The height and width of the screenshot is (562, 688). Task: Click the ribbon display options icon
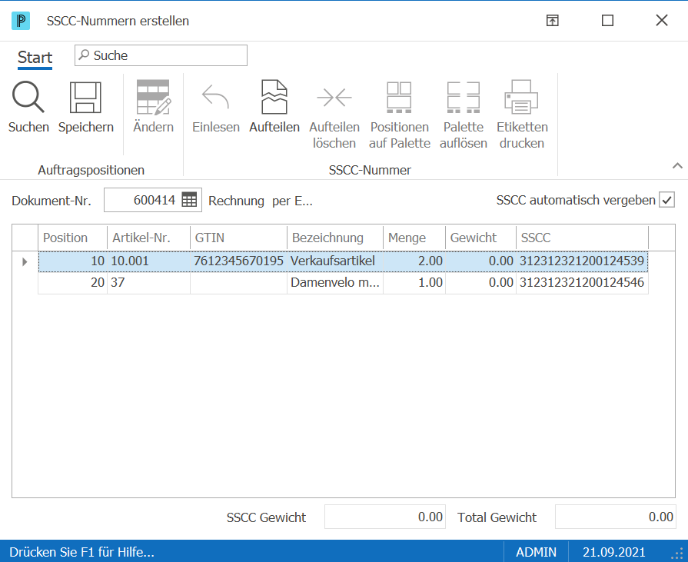click(x=553, y=20)
